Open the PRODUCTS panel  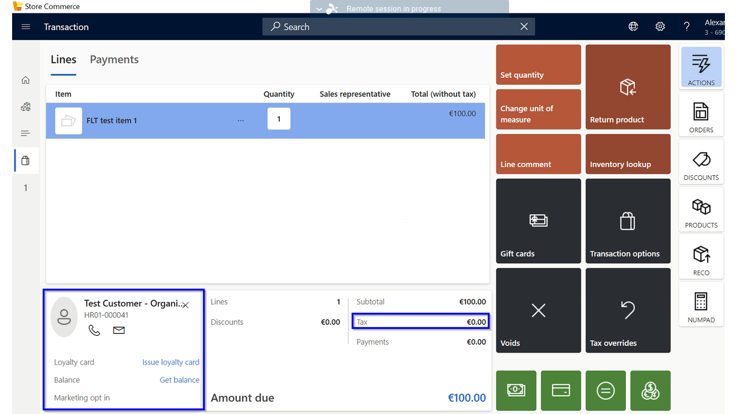(701, 210)
